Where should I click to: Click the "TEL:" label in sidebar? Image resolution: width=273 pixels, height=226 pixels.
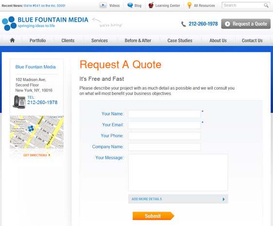[31, 97]
